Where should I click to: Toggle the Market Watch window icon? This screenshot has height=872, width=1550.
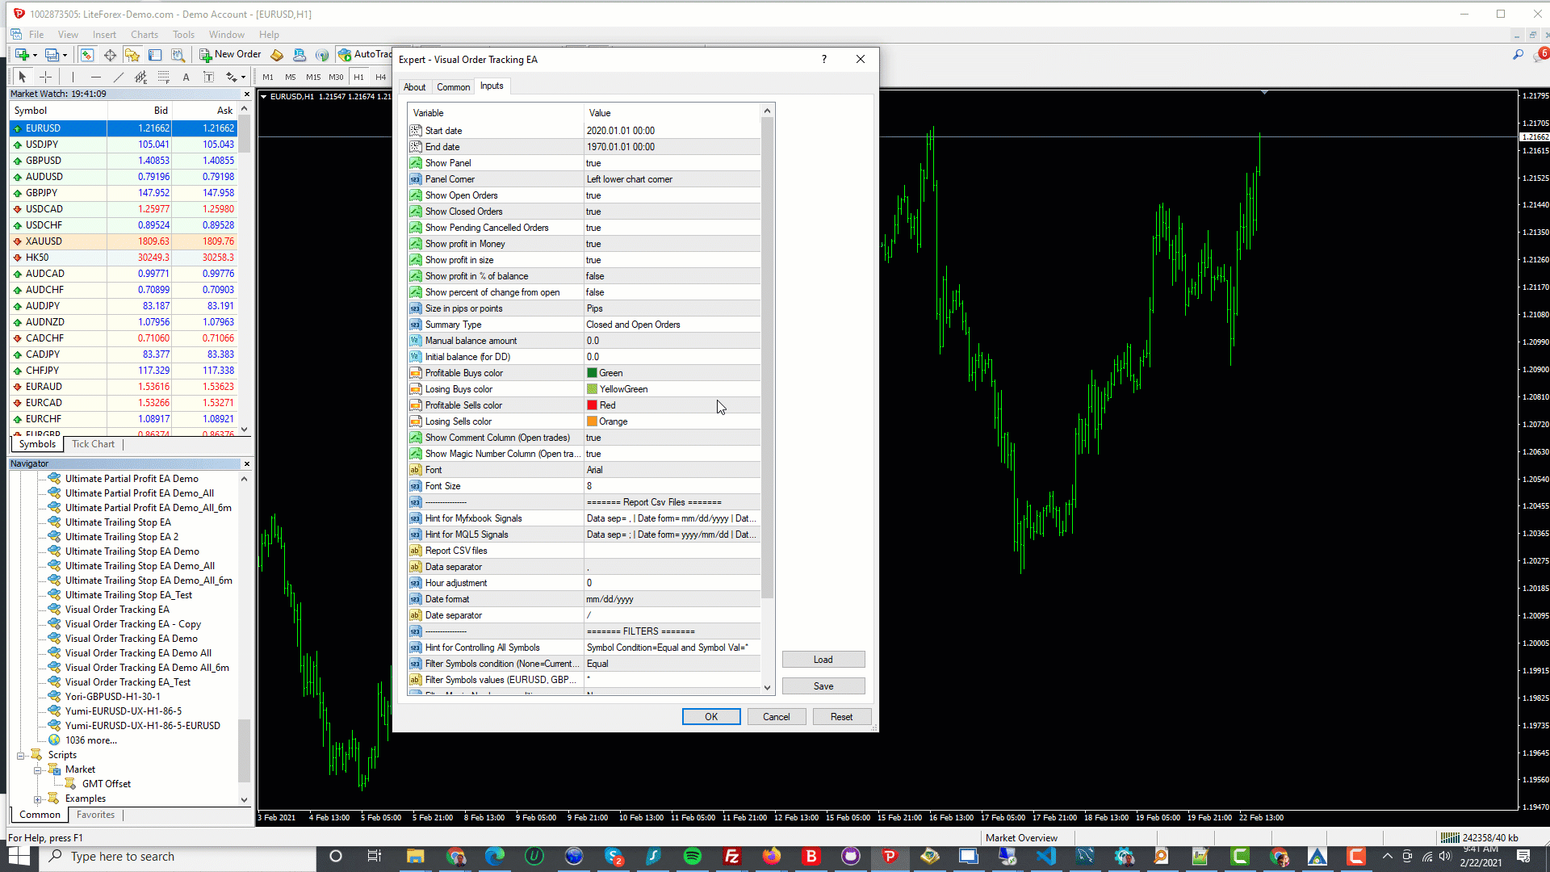click(x=86, y=55)
